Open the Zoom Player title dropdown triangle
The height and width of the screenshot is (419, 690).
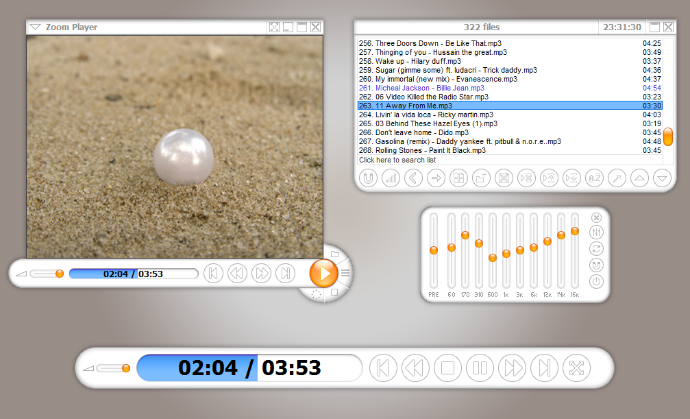pyautogui.click(x=35, y=27)
